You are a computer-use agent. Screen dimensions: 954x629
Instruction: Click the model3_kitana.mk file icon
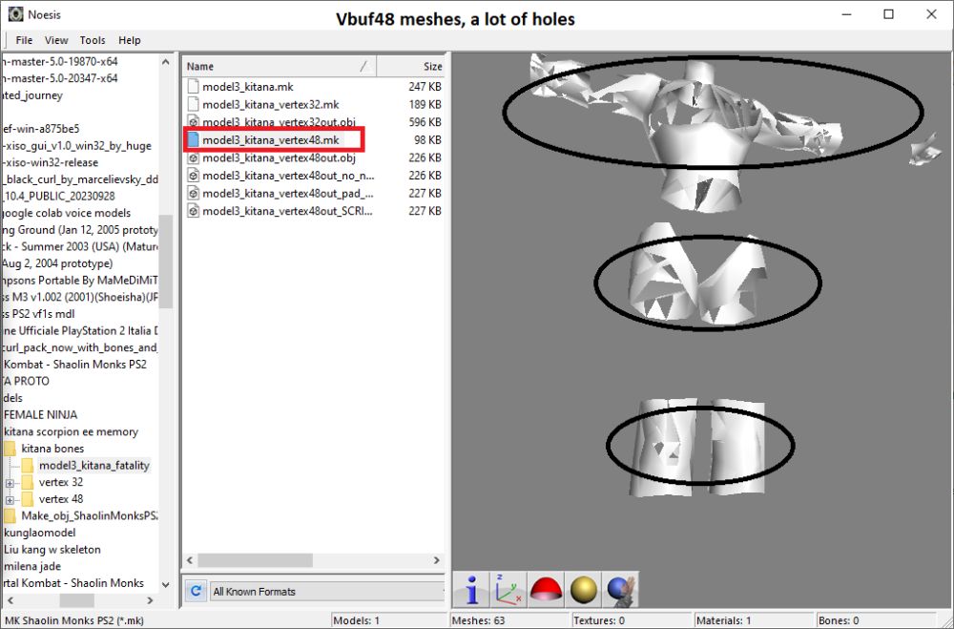pos(193,87)
